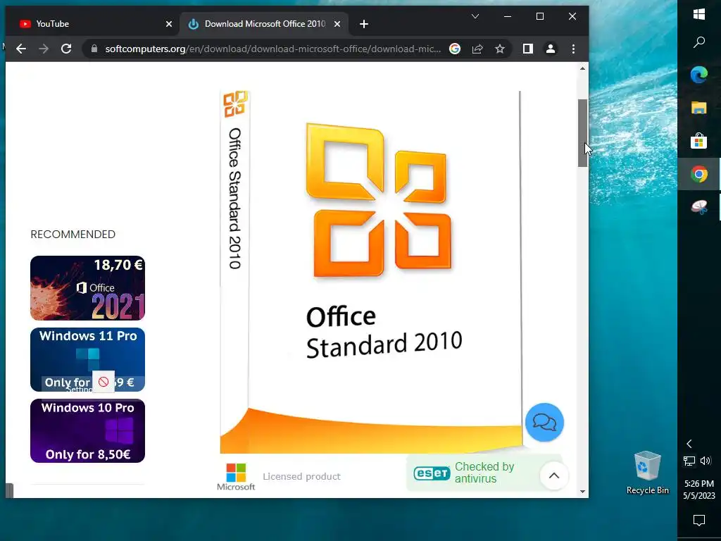Show hidden system tray icons
Viewport: 721px width, 541px height.
[x=689, y=444]
